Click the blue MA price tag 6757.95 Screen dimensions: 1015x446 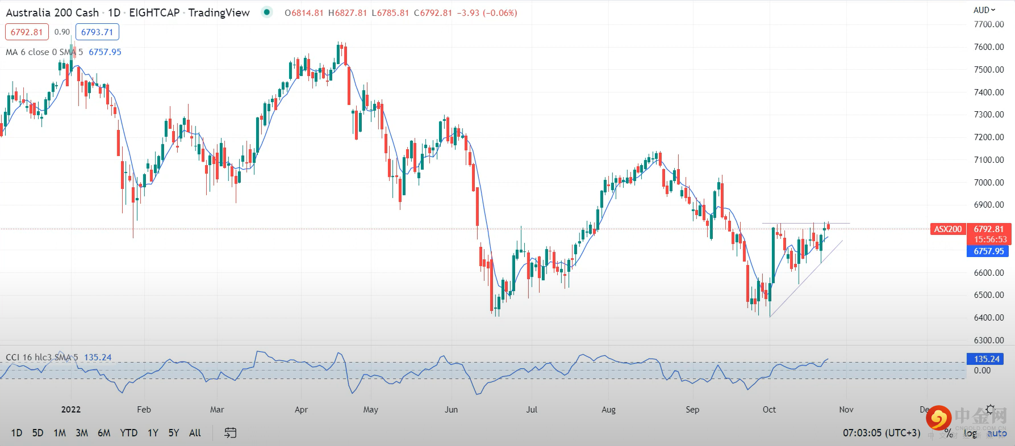tap(988, 251)
